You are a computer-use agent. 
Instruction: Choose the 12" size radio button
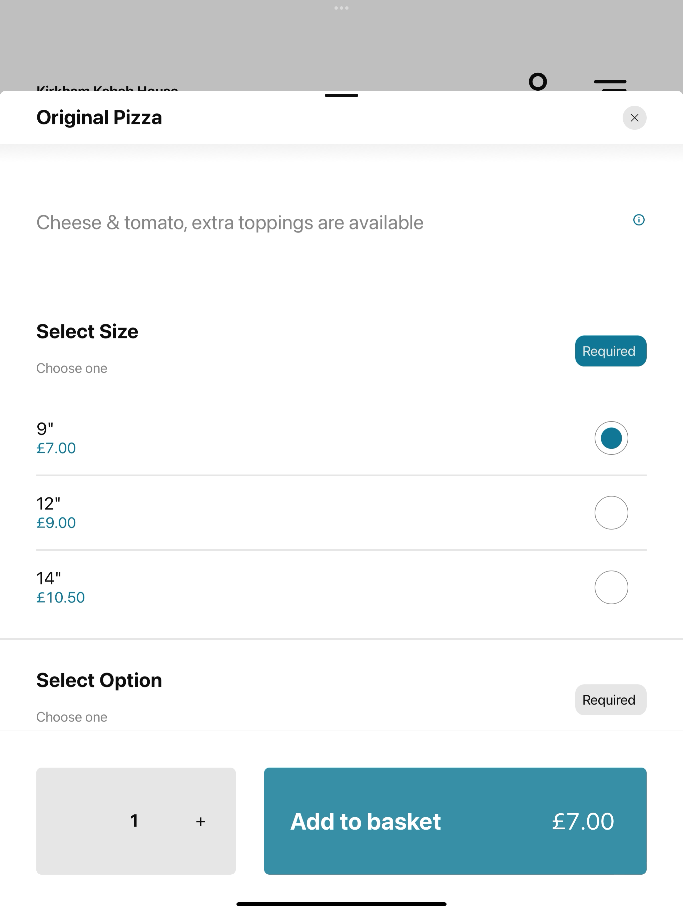(x=611, y=512)
